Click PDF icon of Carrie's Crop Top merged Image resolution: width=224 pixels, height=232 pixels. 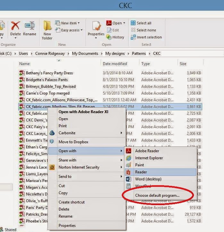click(x=22, y=93)
